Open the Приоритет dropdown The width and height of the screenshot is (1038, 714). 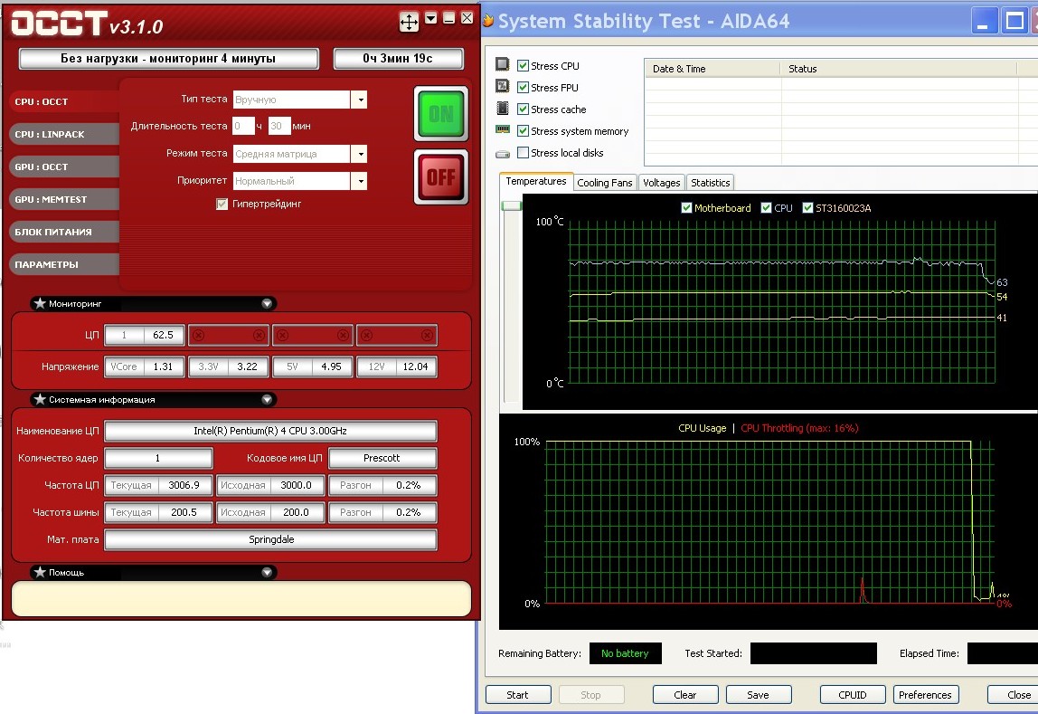[359, 181]
